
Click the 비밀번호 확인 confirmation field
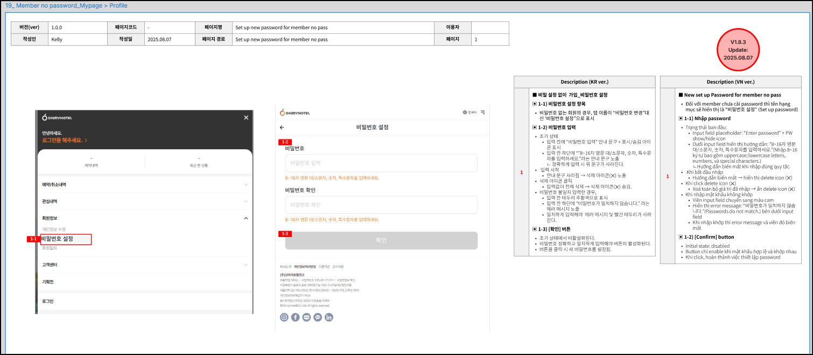(x=381, y=205)
